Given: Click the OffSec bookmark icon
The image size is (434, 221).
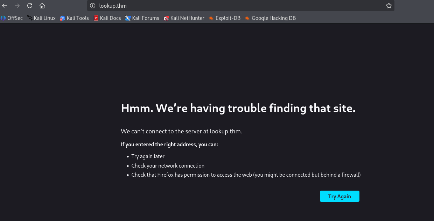Looking at the screenshot, I should tap(3, 18).
